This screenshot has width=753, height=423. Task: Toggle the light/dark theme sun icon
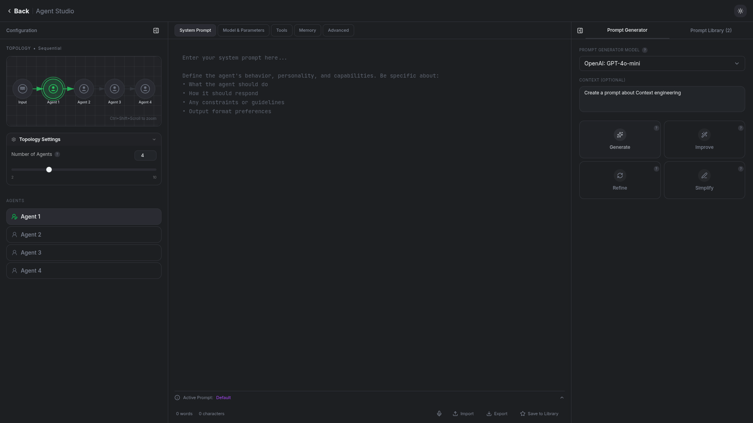[x=740, y=11]
